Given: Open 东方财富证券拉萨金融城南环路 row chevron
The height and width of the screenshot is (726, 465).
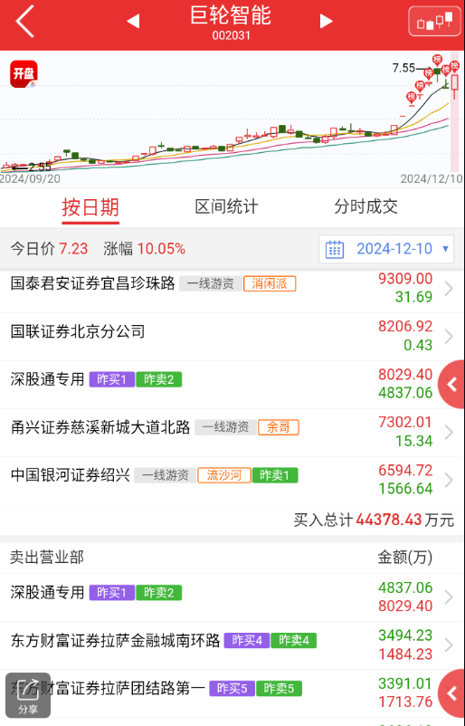Looking at the screenshot, I should pos(449,645).
